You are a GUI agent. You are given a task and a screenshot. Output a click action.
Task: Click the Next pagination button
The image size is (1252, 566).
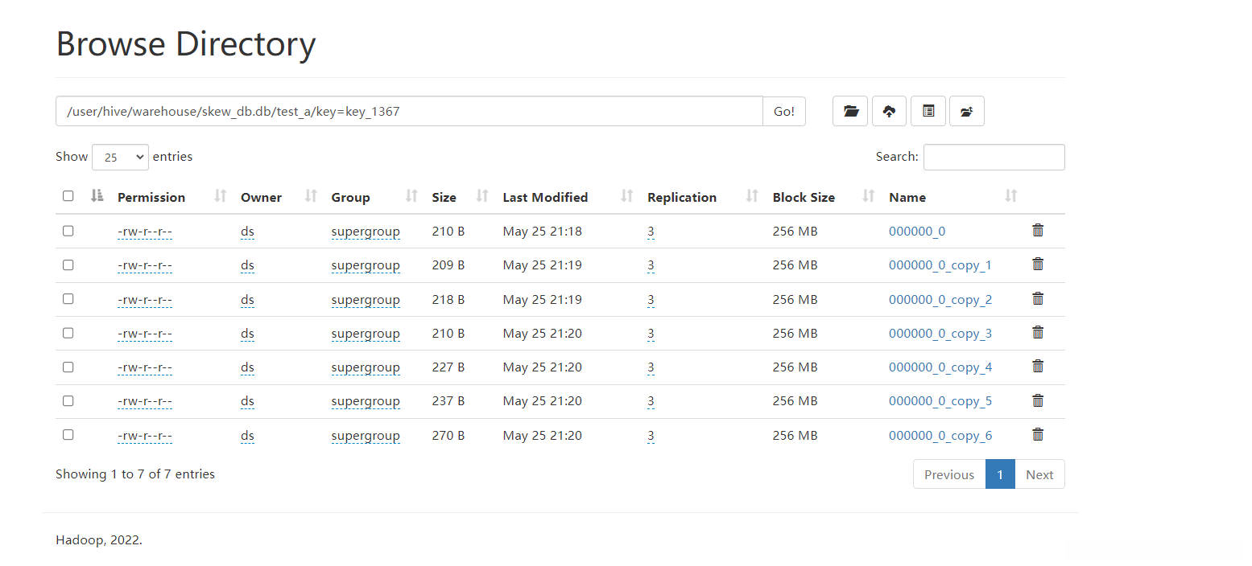click(x=1039, y=474)
